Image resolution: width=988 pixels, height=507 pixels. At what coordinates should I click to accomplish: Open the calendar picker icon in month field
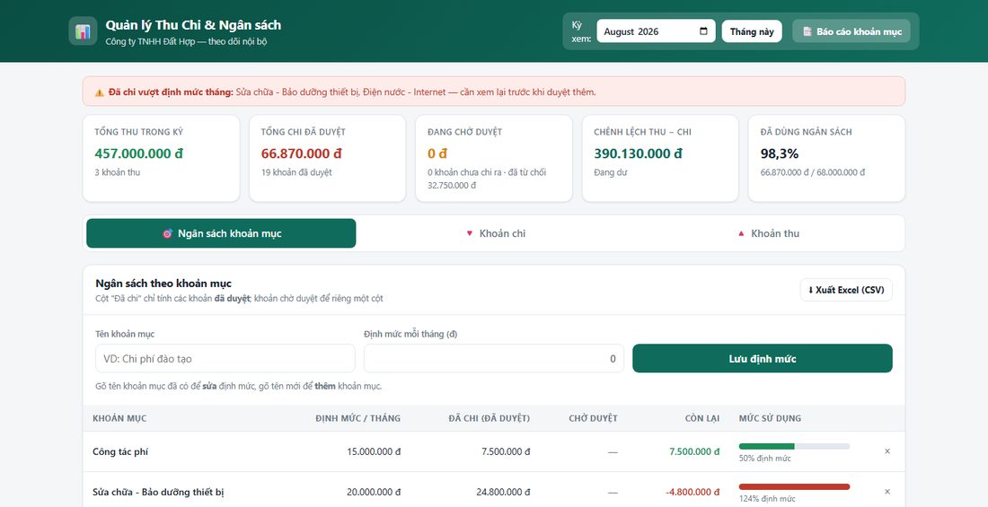pos(703,31)
